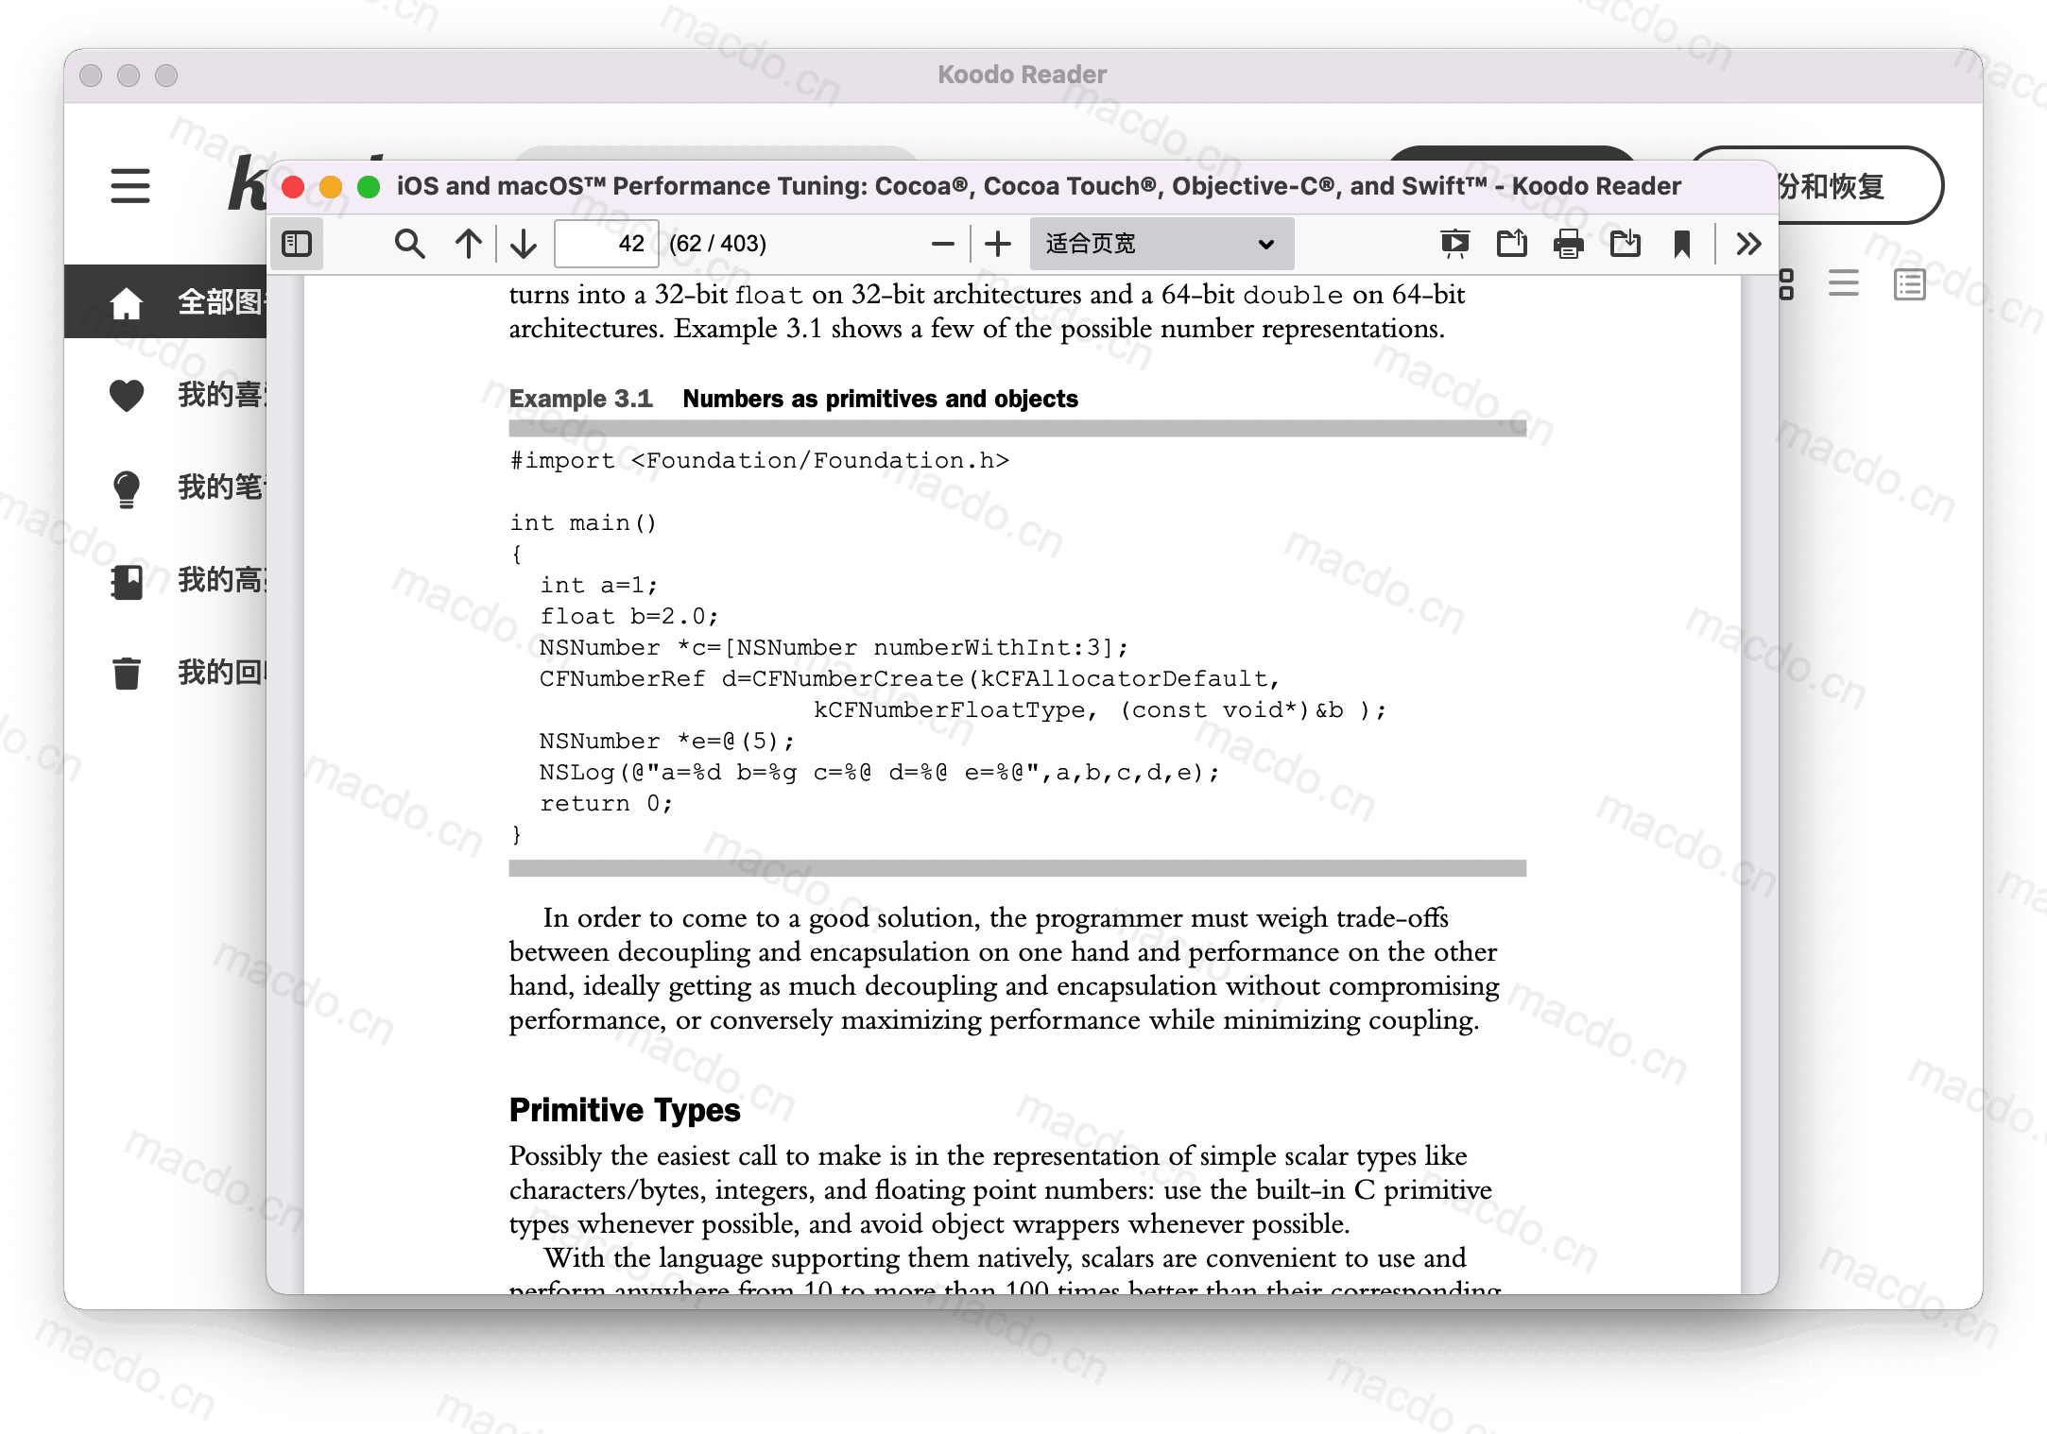
Task: Switch library to list view mode
Action: [x=1844, y=283]
